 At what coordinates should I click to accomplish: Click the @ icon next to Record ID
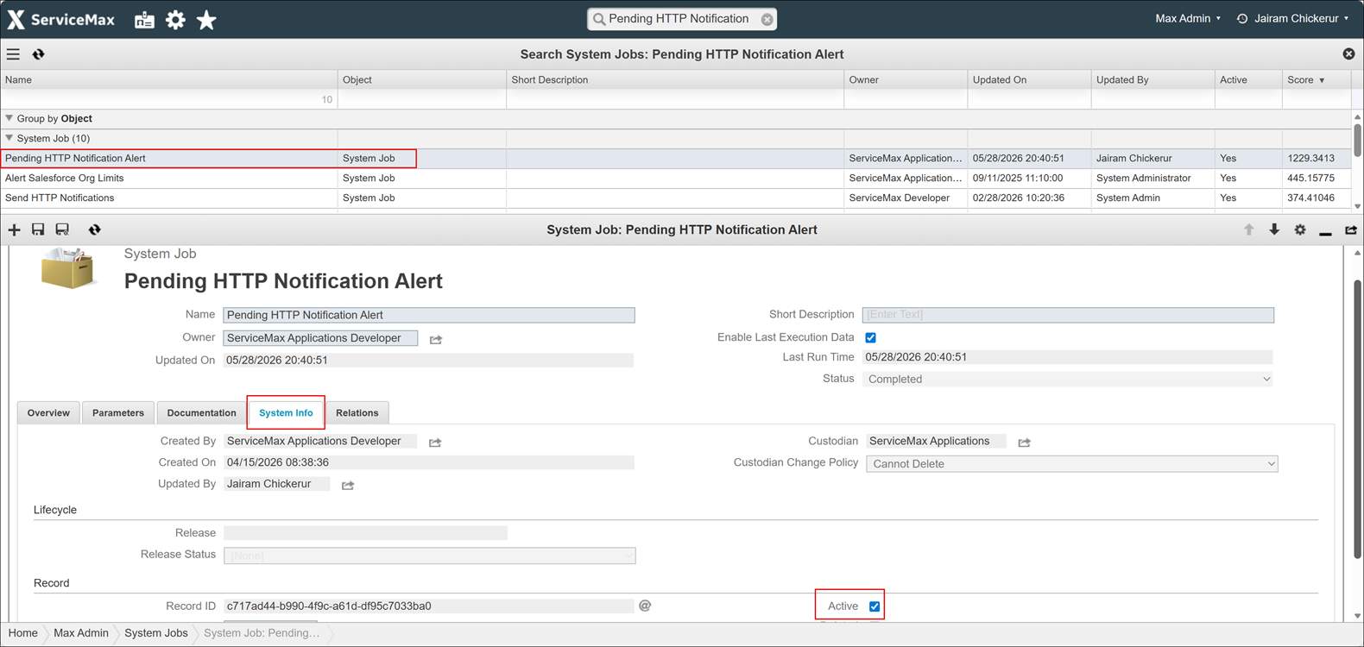click(645, 606)
